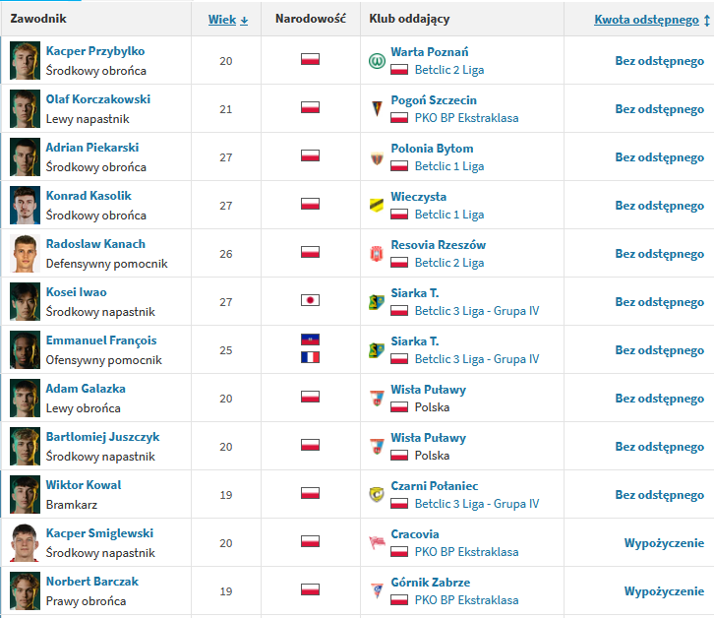Open Betclic 1 Liga link under Polonia Bytom

point(449,166)
